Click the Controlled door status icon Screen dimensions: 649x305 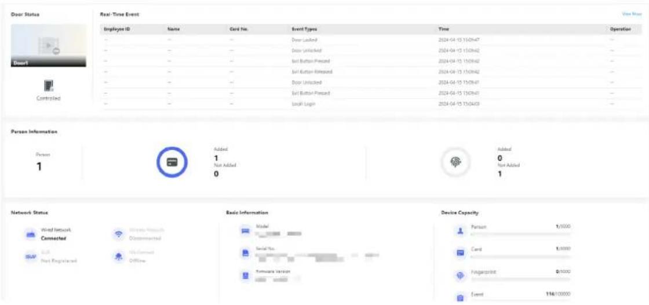48,85
